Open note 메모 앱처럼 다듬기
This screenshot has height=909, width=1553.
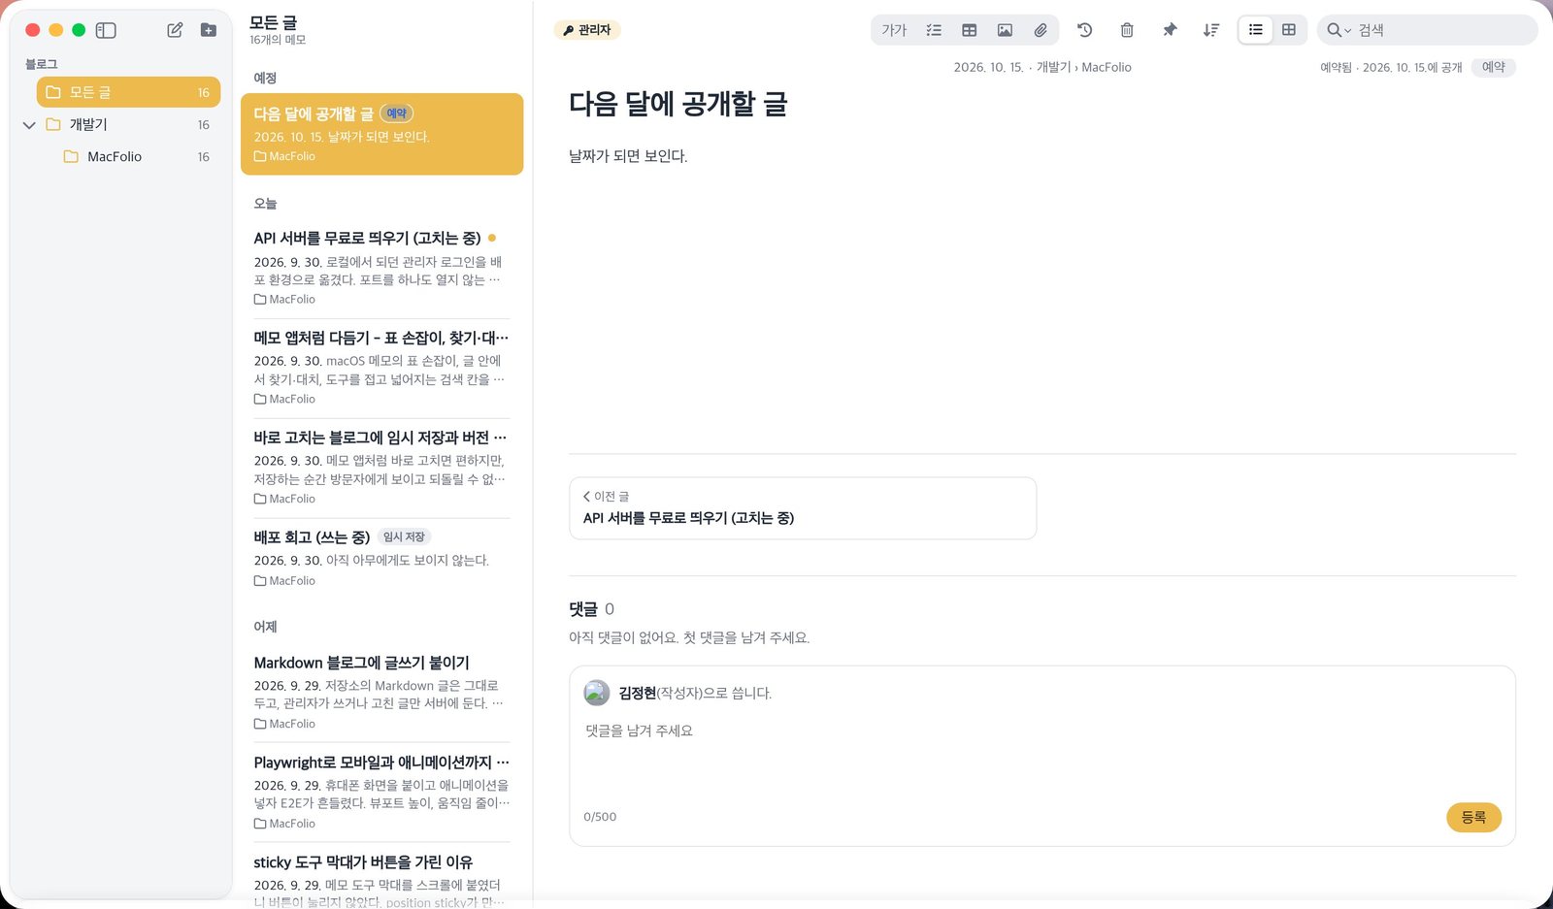381,368
